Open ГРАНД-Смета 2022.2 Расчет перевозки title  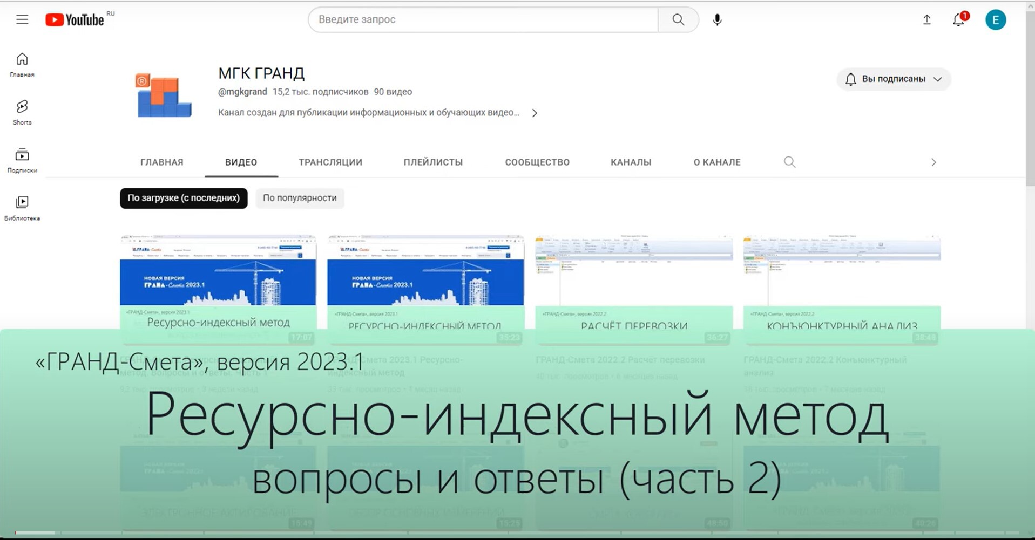(620, 360)
